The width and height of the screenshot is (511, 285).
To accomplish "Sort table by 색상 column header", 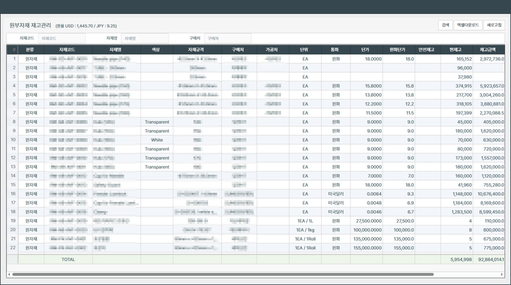I will point(156,50).
